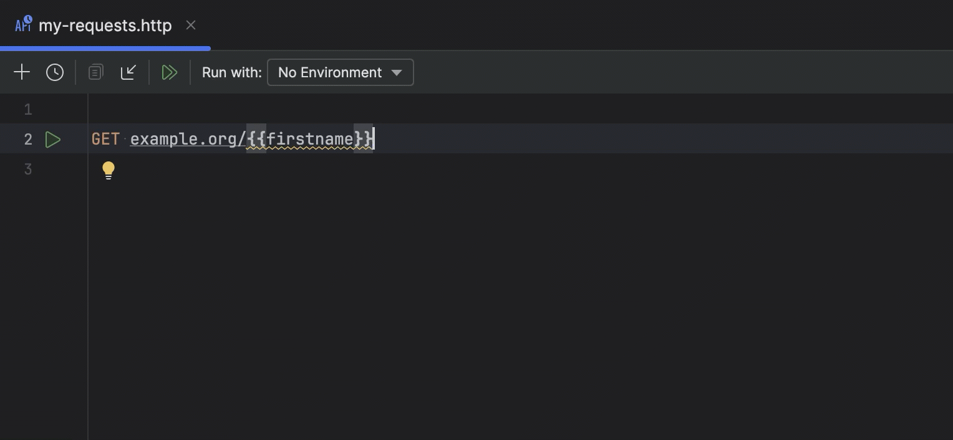The width and height of the screenshot is (953, 440).
Task: Close the my-requests.http tab
Action: pos(191,25)
